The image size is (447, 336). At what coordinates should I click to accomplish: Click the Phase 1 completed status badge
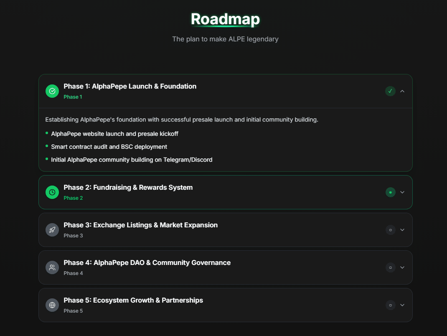point(390,91)
